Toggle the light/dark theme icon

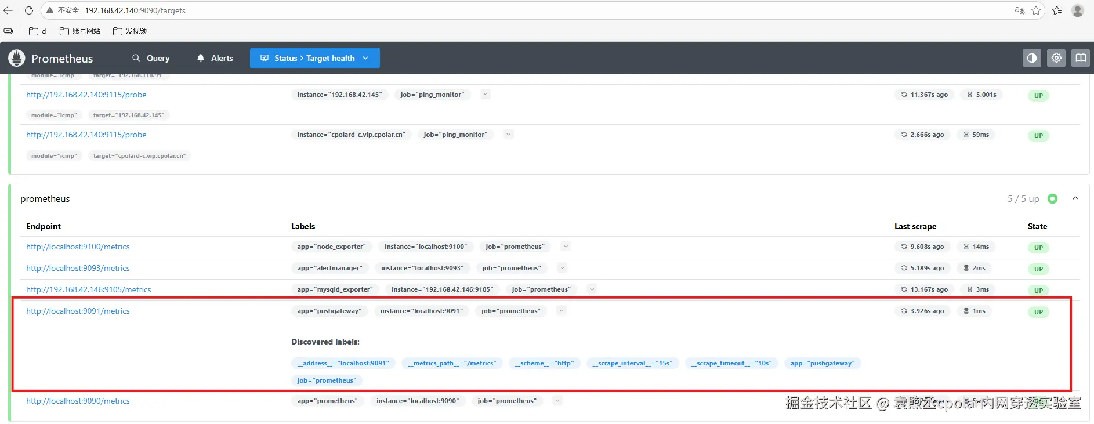[x=1031, y=58]
